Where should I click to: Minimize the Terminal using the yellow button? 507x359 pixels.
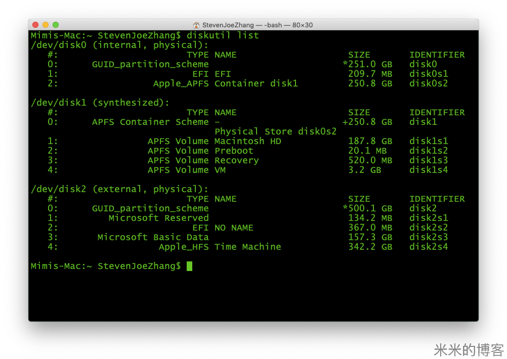click(46, 25)
